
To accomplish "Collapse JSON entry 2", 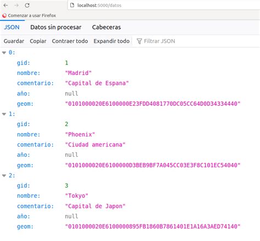I will click(x=4, y=176).
